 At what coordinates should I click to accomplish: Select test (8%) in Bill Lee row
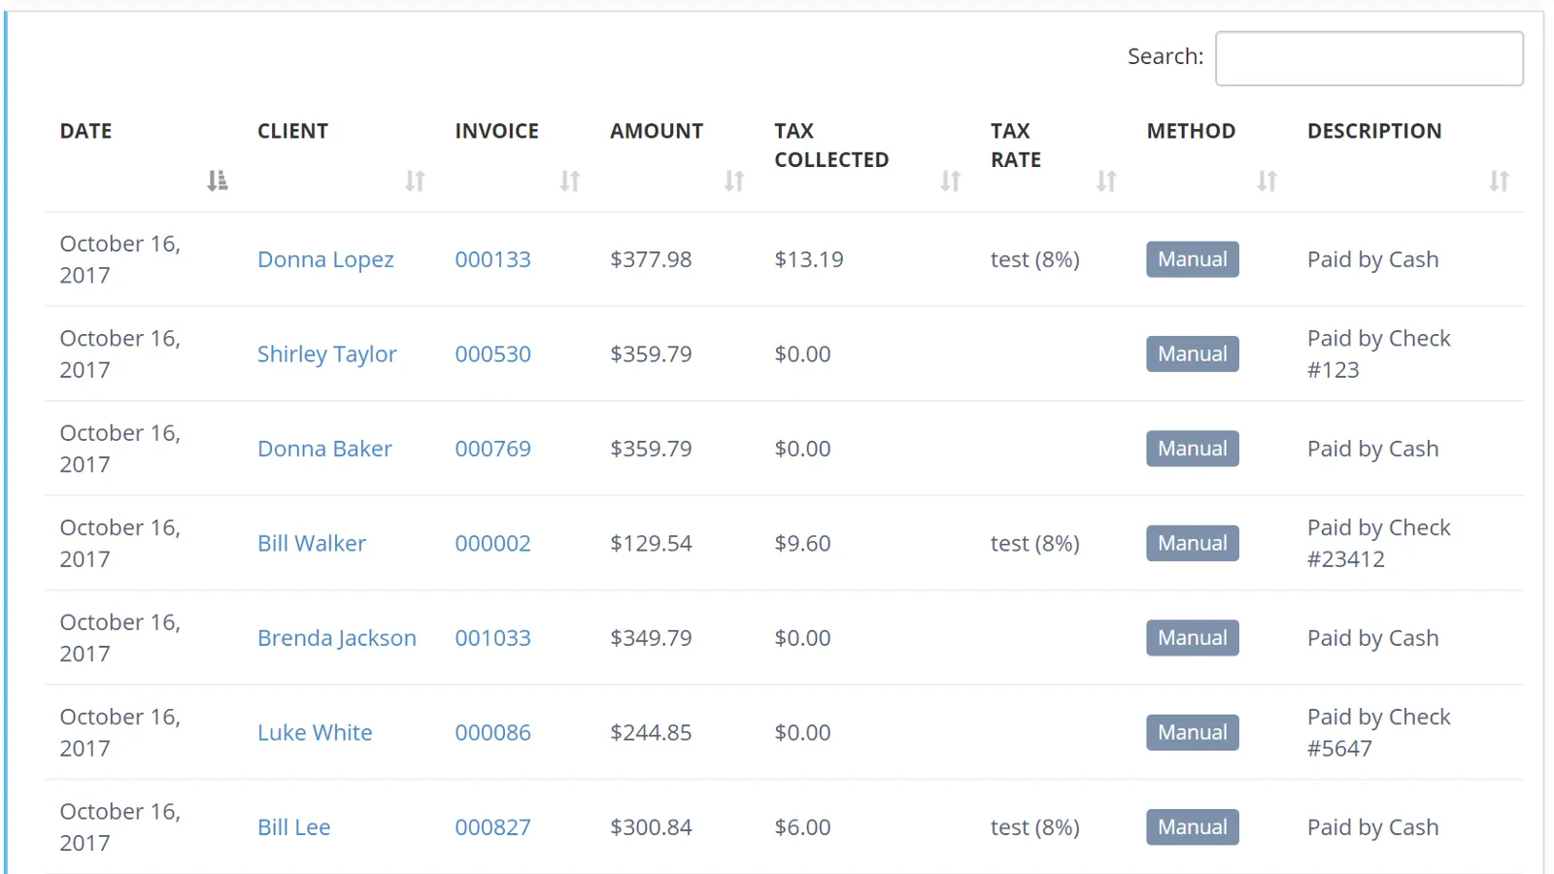1035,827
